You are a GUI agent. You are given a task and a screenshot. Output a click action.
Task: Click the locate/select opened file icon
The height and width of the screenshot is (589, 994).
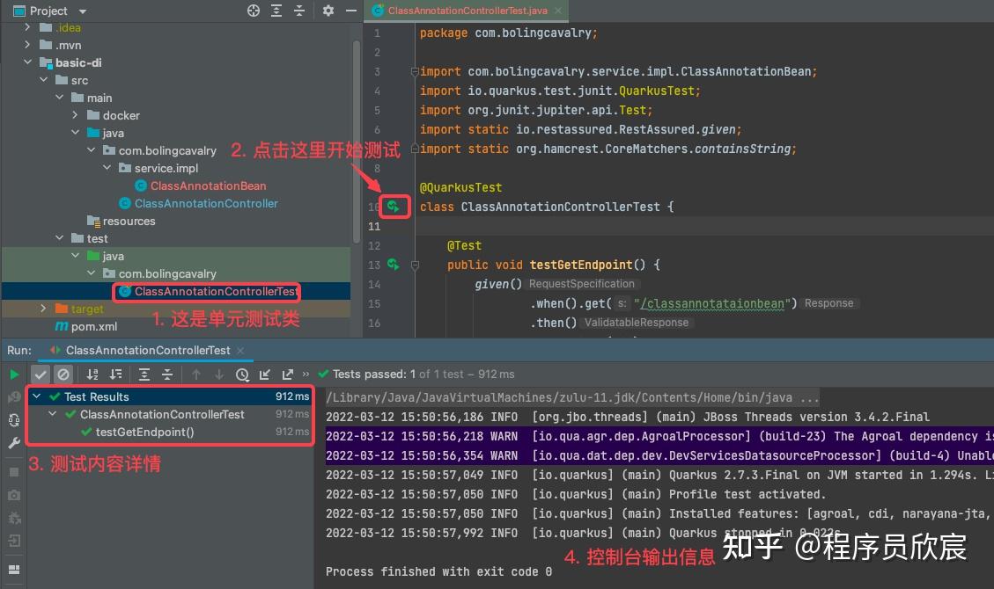click(253, 11)
